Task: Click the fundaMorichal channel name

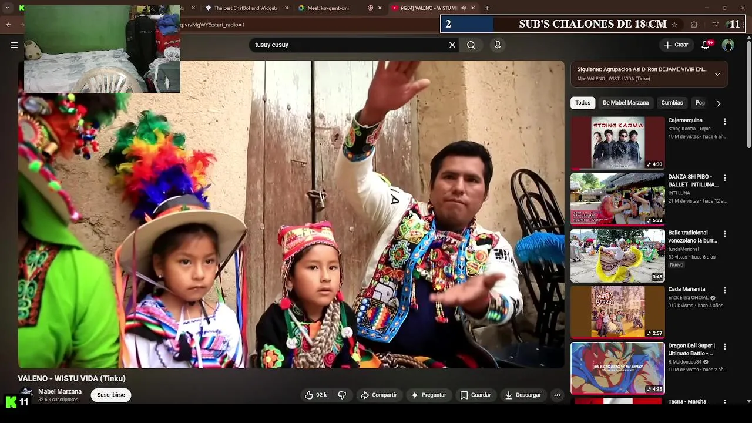Action: point(683,249)
